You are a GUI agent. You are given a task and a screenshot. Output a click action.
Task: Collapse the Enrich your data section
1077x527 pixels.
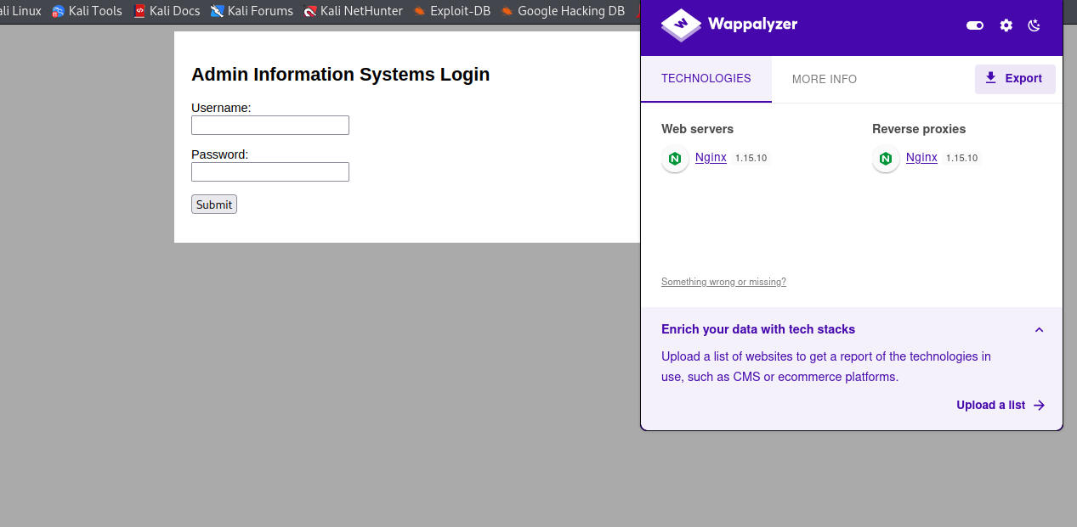(1039, 330)
